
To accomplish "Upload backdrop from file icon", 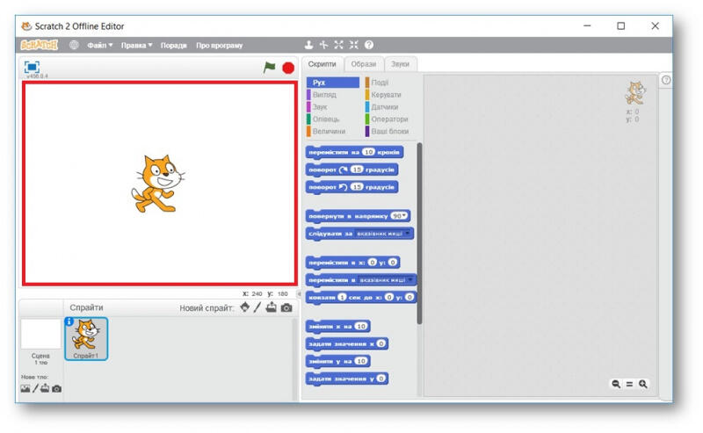I will [x=45, y=388].
